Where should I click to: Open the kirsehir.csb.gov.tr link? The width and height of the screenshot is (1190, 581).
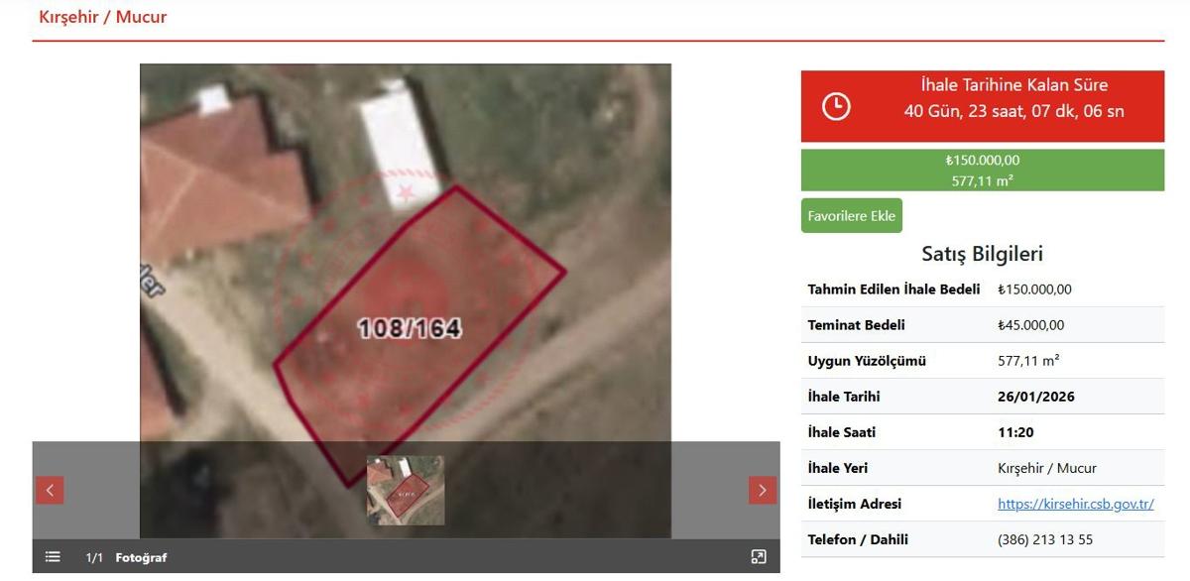1076,504
